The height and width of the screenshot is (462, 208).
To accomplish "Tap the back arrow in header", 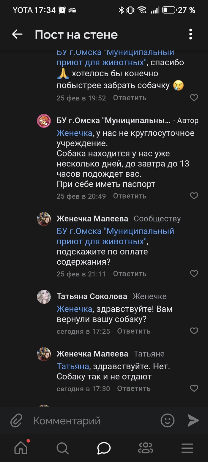I will [x=17, y=34].
